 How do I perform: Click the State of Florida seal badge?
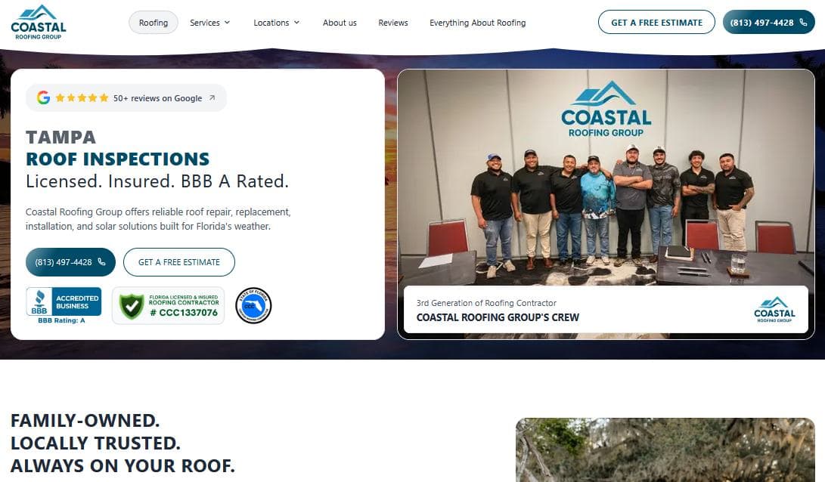[x=253, y=305]
